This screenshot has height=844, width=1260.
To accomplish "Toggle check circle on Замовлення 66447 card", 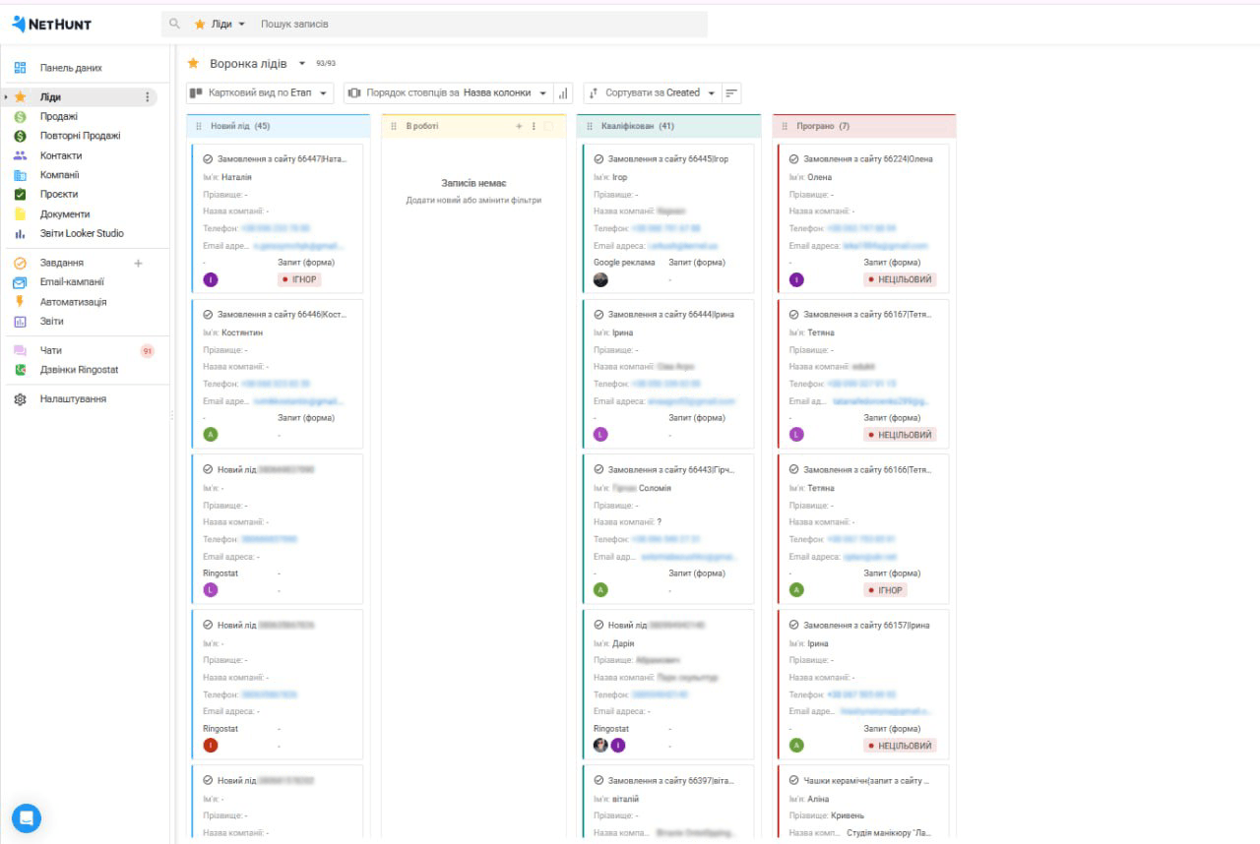I will 208,159.
